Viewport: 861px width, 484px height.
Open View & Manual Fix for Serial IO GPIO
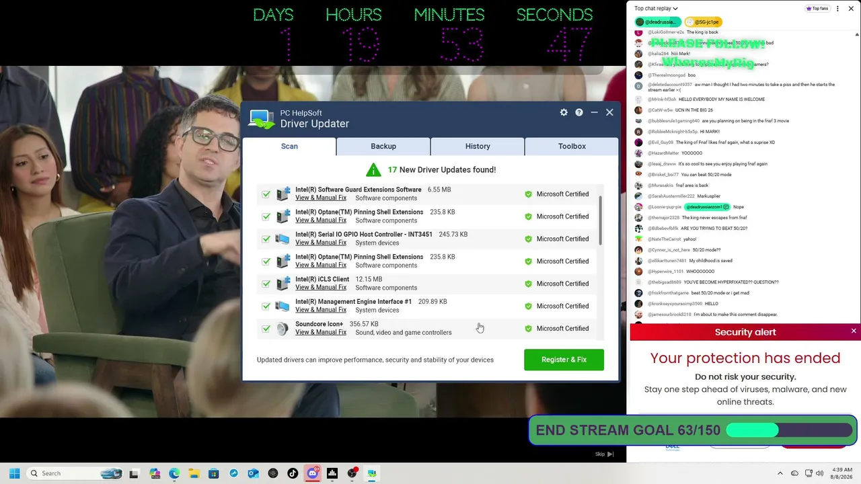(x=321, y=243)
